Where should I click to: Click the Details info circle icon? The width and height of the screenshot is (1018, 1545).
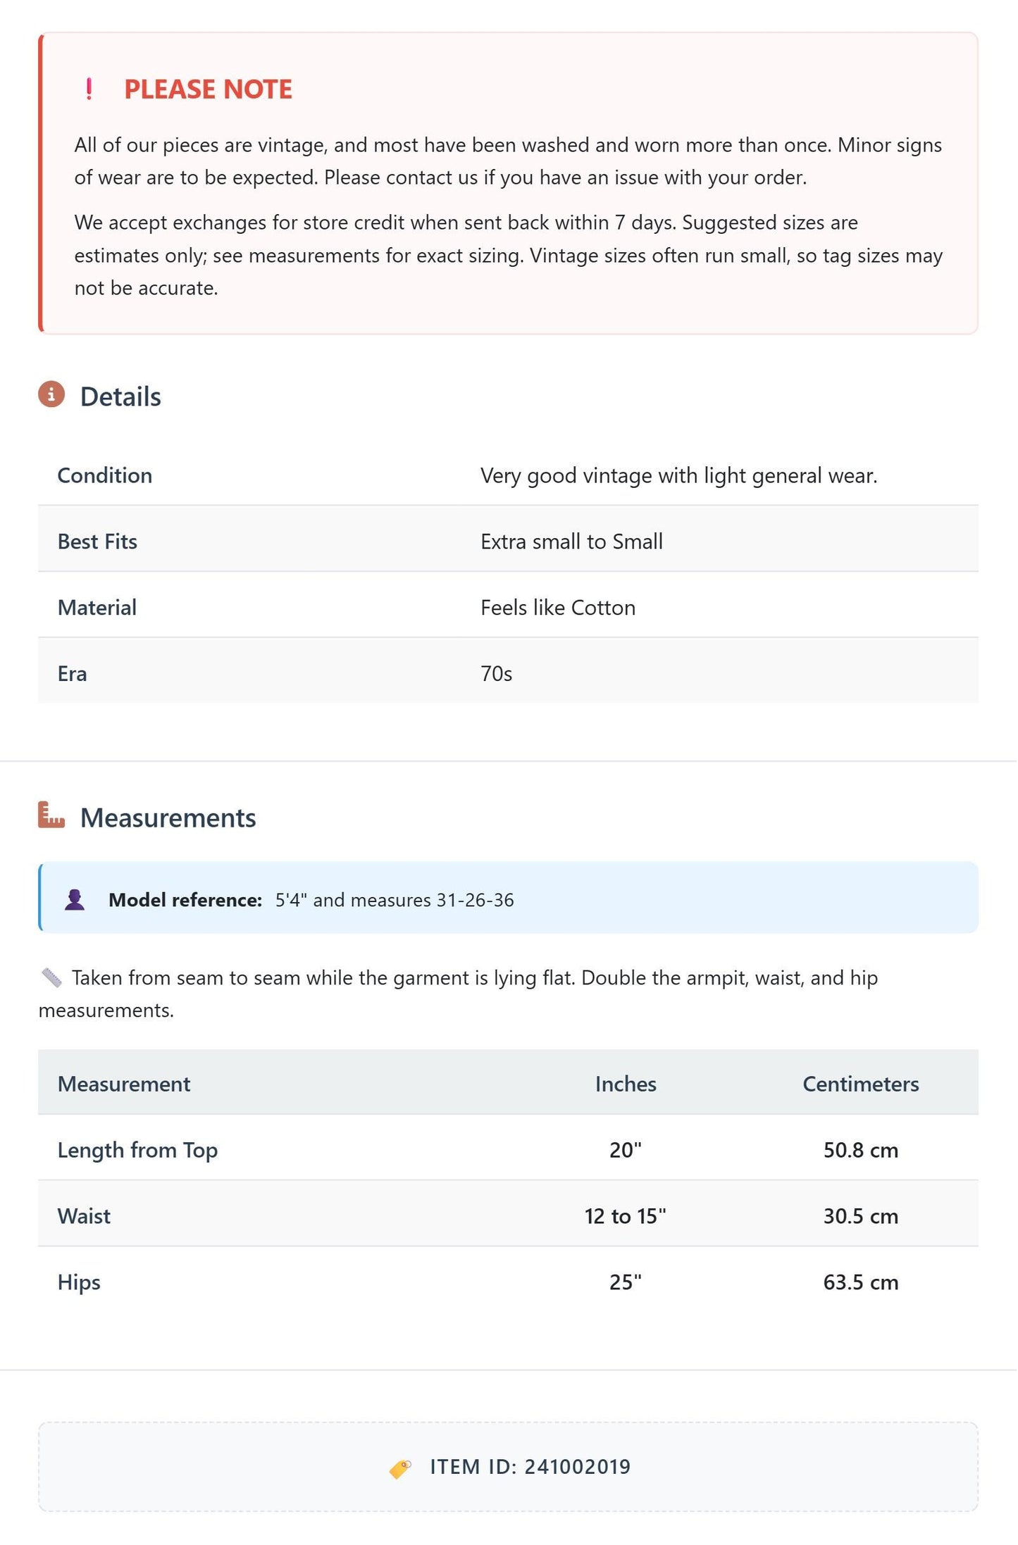click(x=51, y=395)
